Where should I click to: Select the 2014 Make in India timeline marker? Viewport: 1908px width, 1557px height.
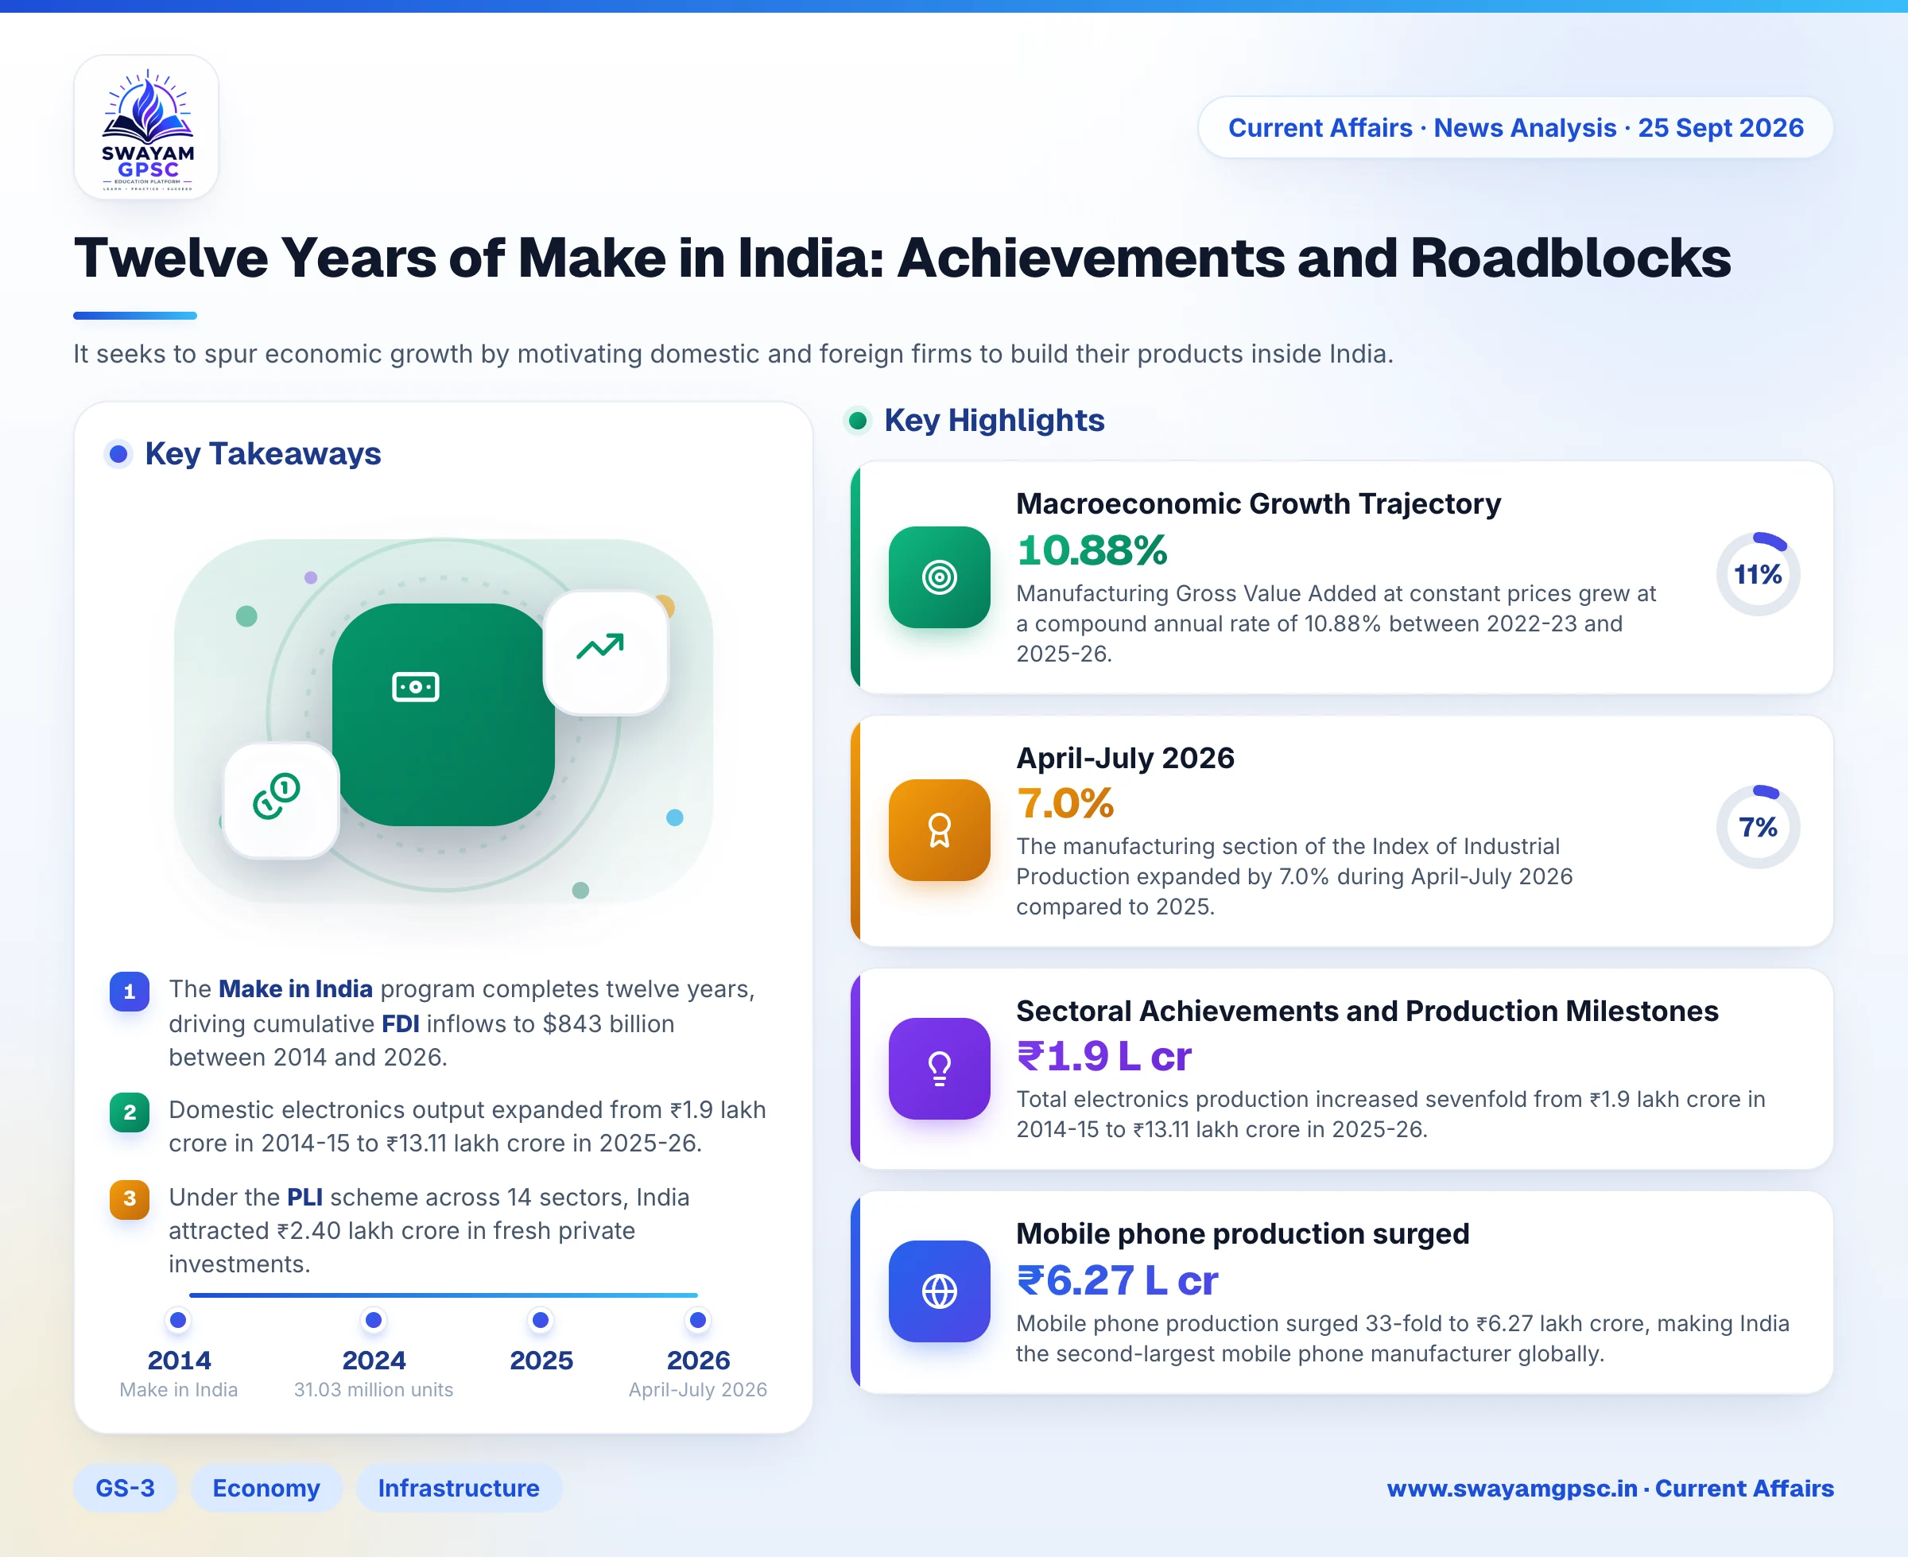[178, 1320]
